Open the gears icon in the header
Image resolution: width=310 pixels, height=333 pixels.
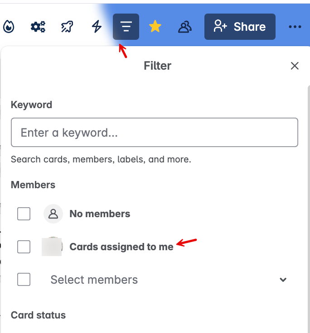click(x=38, y=27)
